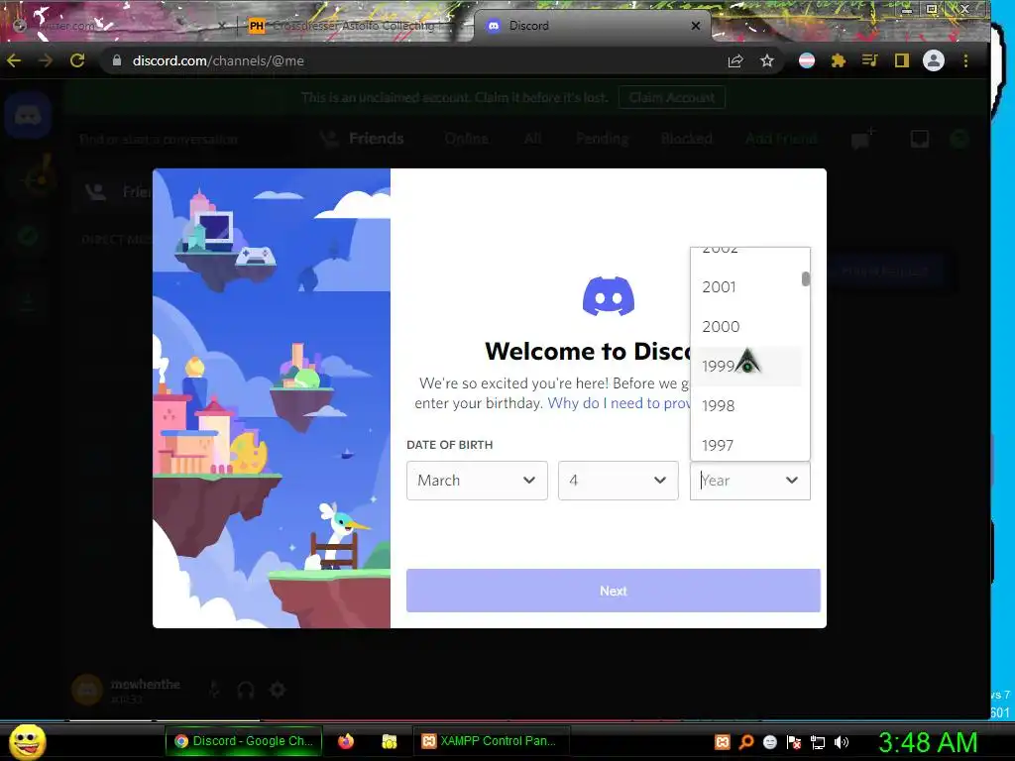Screen dimensions: 1015x761
Task: Open the share page icon
Action: pos(735,60)
